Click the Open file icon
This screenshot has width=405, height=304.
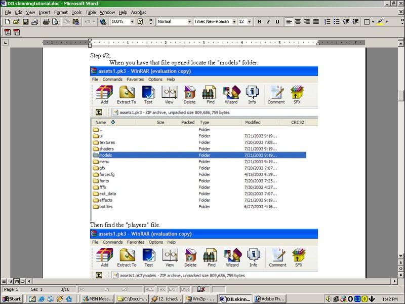pos(16,22)
